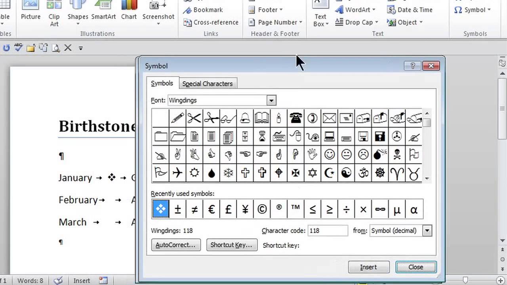Open the AutoCorrect... options button

coord(175,245)
